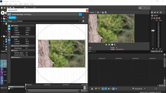
Task: Toggle Size About Center icon in Pan/Crop
Action: pos(9,40)
